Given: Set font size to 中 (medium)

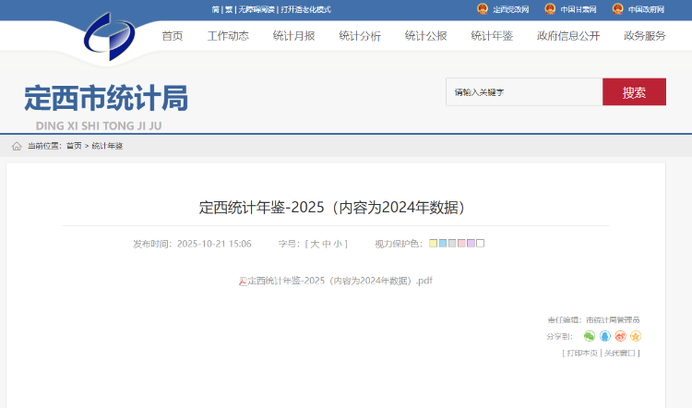Looking at the screenshot, I should (326, 244).
